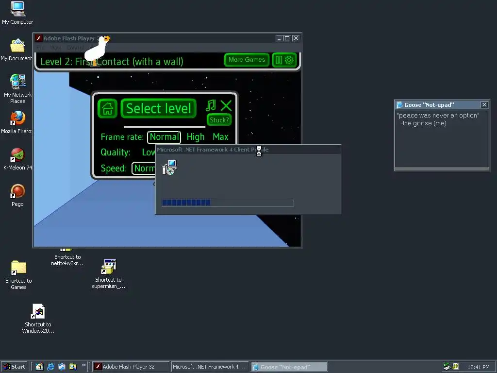Viewport: 497px width, 373px height.
Task: Close game menu with the green X
Action: (x=226, y=105)
